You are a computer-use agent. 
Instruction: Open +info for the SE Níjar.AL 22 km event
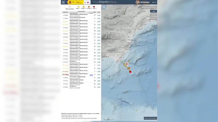pyautogui.click(x=98, y=62)
